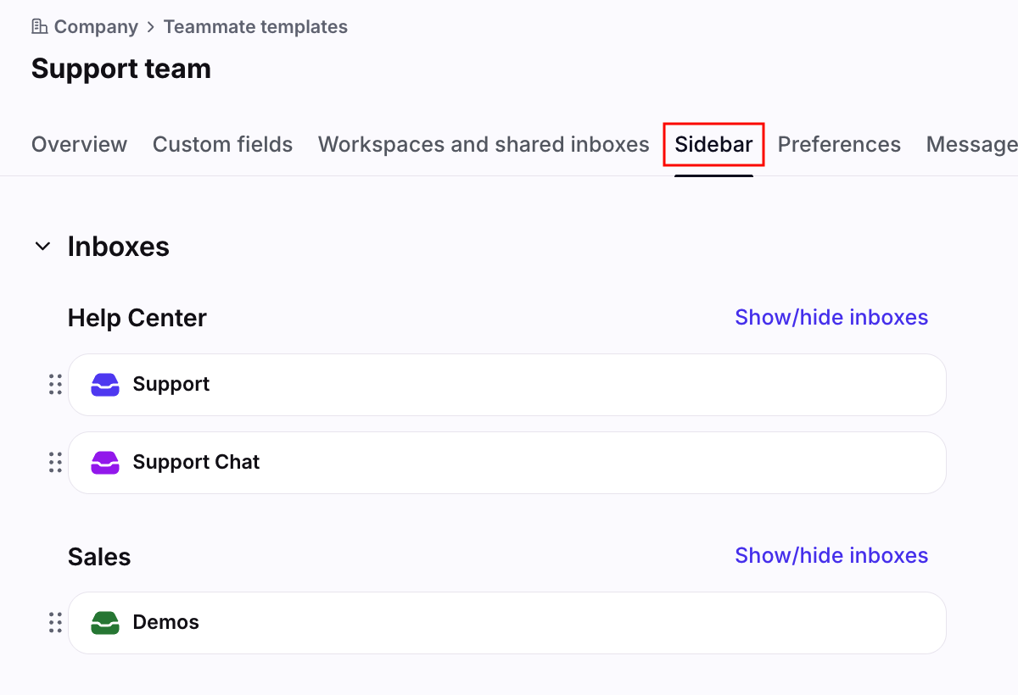Viewport: 1018px width, 695px height.
Task: Open the Overview tab
Action: 79,145
